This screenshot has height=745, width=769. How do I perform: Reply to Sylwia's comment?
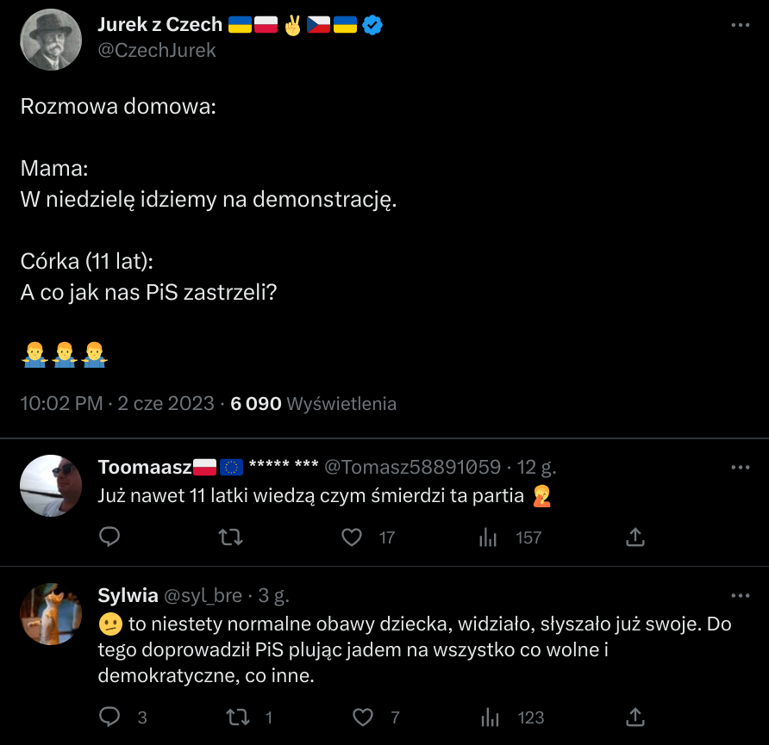pos(109,717)
